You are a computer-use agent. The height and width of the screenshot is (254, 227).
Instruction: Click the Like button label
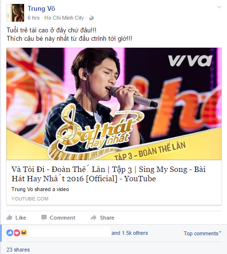(21, 218)
